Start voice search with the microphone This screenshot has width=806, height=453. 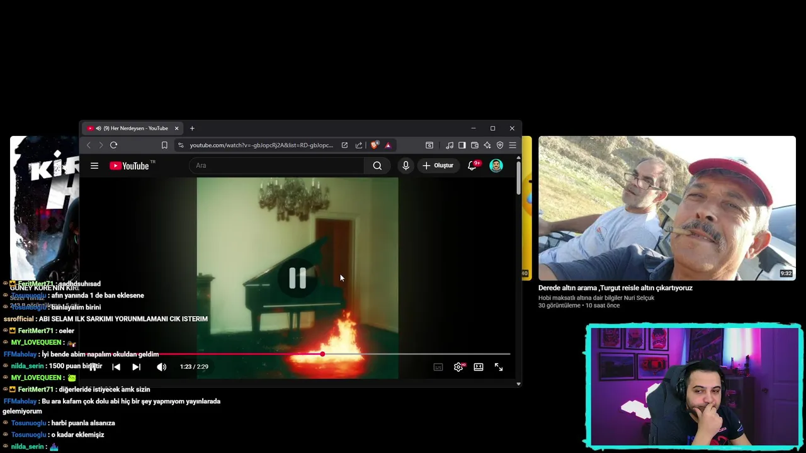(406, 165)
